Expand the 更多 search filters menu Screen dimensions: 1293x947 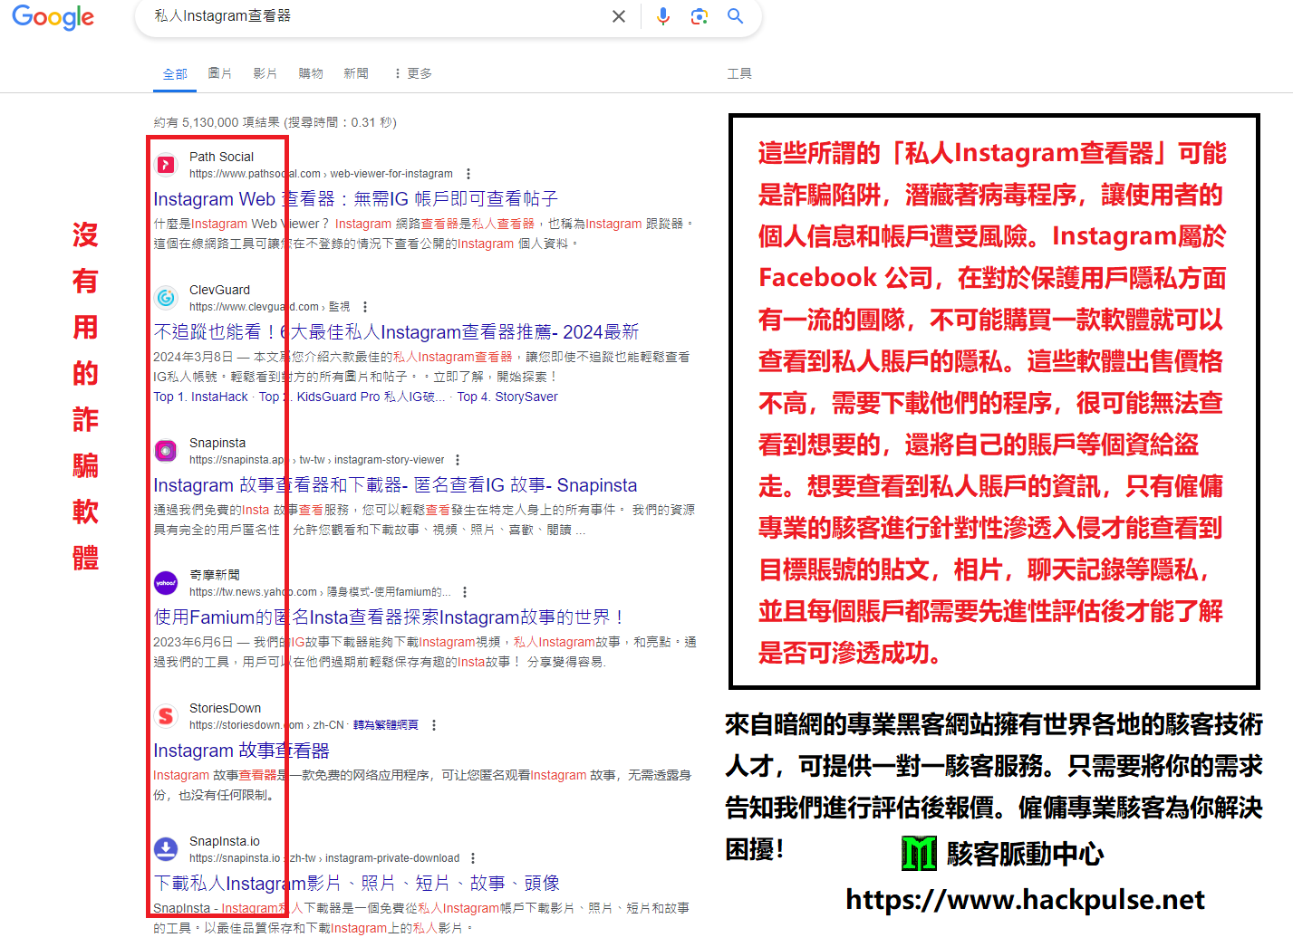pos(412,73)
